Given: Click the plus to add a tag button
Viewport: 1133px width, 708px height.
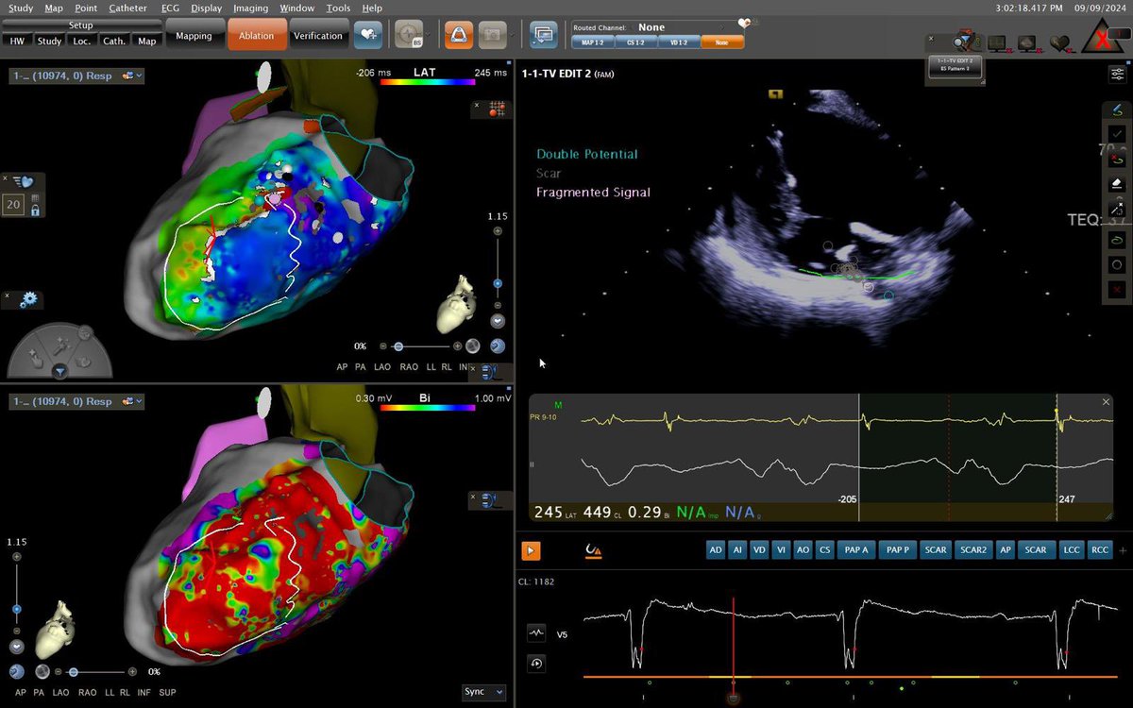Looking at the screenshot, I should tap(1124, 549).
